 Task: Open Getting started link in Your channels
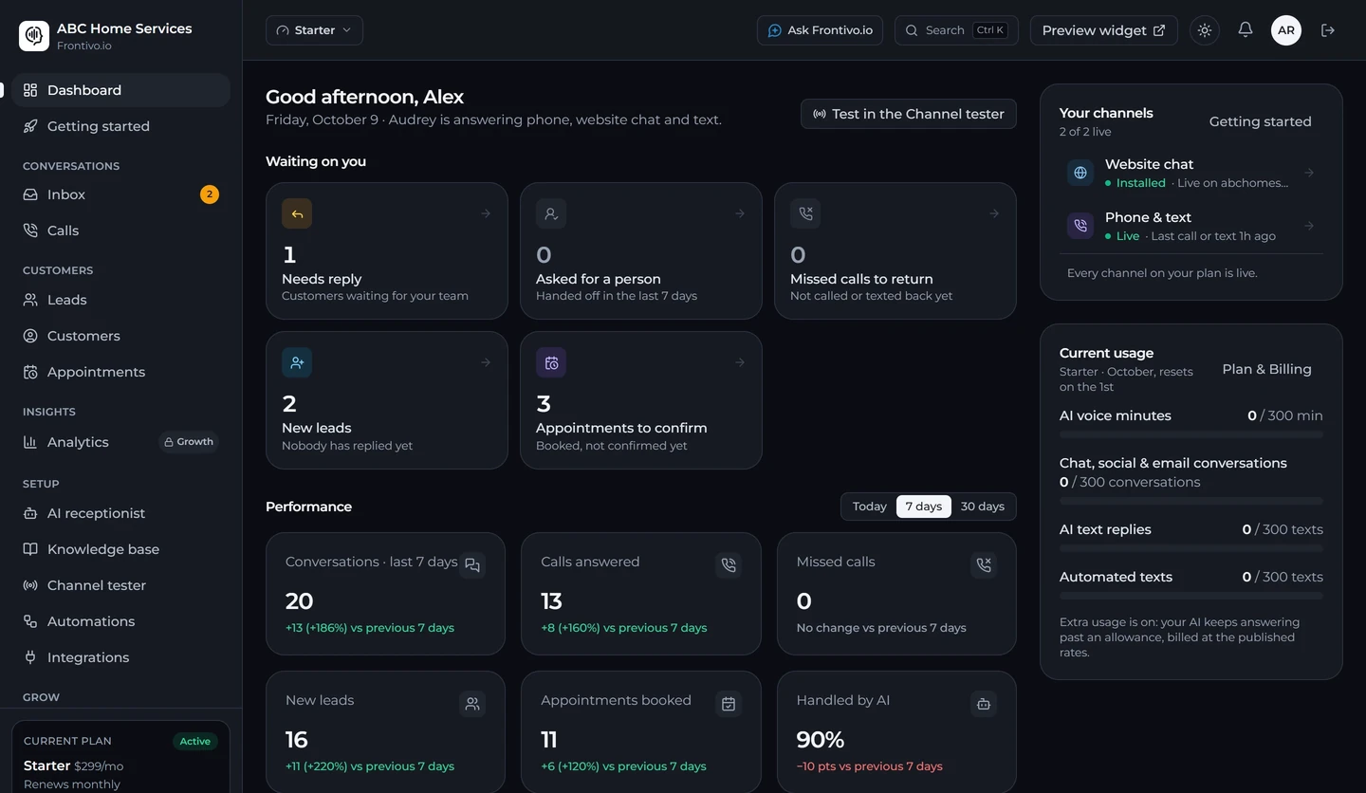click(x=1260, y=121)
